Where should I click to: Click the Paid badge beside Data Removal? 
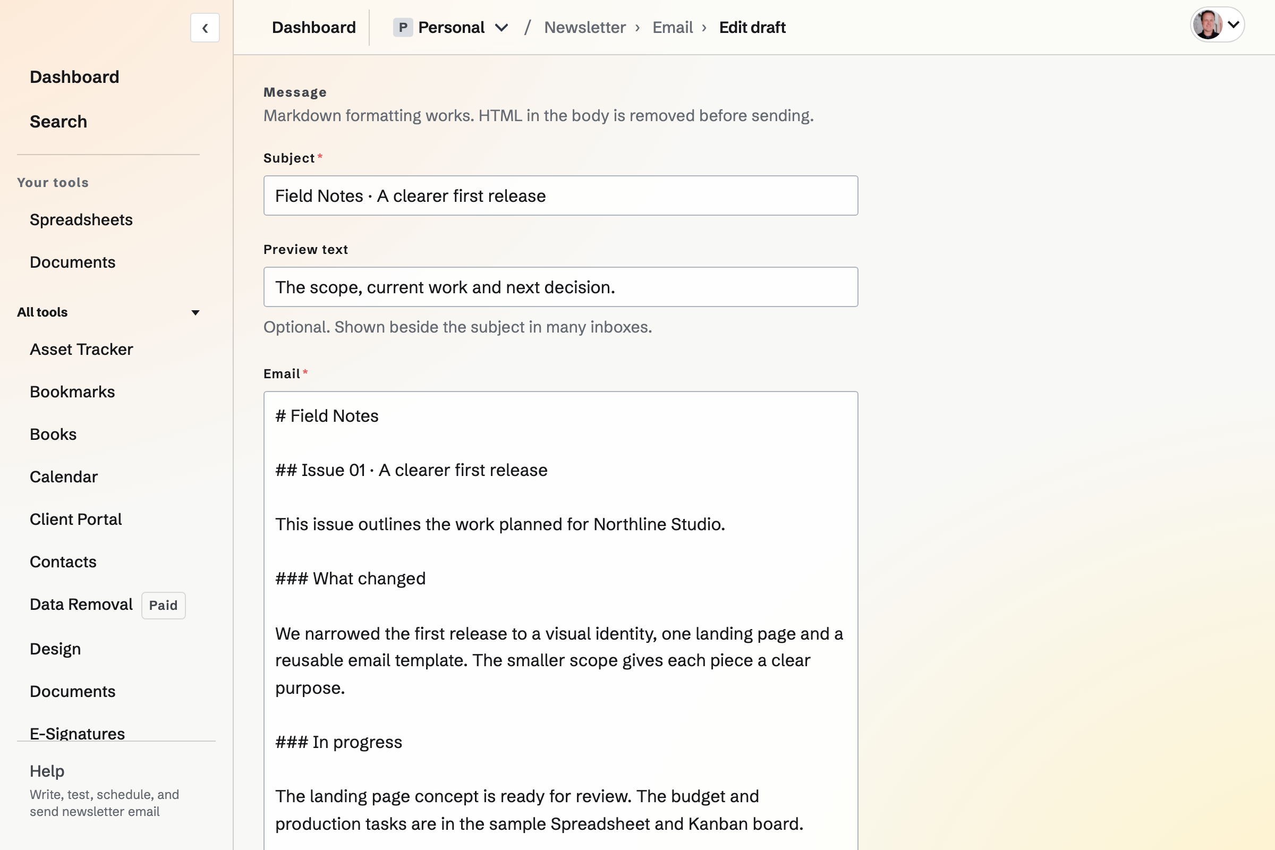click(x=163, y=606)
